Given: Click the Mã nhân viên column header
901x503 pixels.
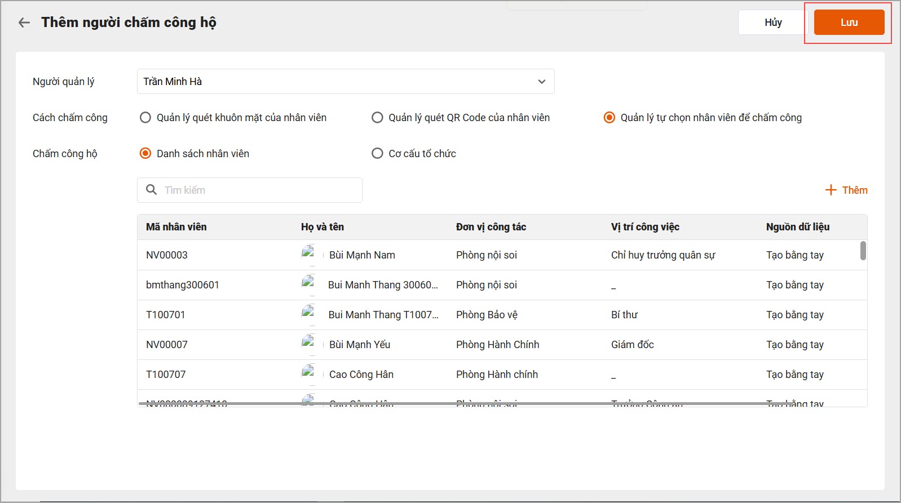Looking at the screenshot, I should [176, 227].
